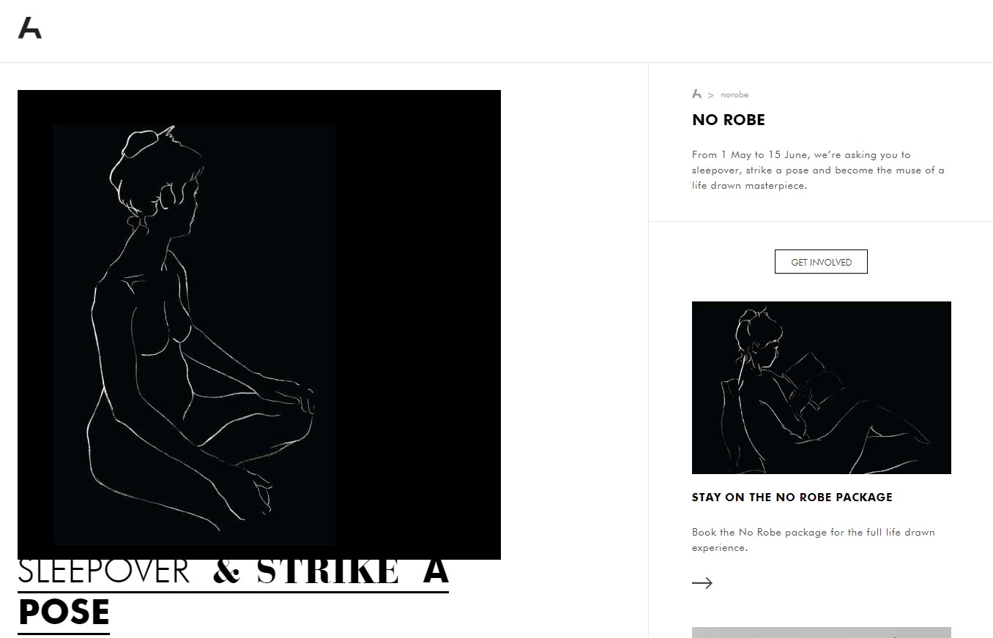
Task: Click the 'From 1 May to 15 June' paragraph
Action: coord(818,170)
